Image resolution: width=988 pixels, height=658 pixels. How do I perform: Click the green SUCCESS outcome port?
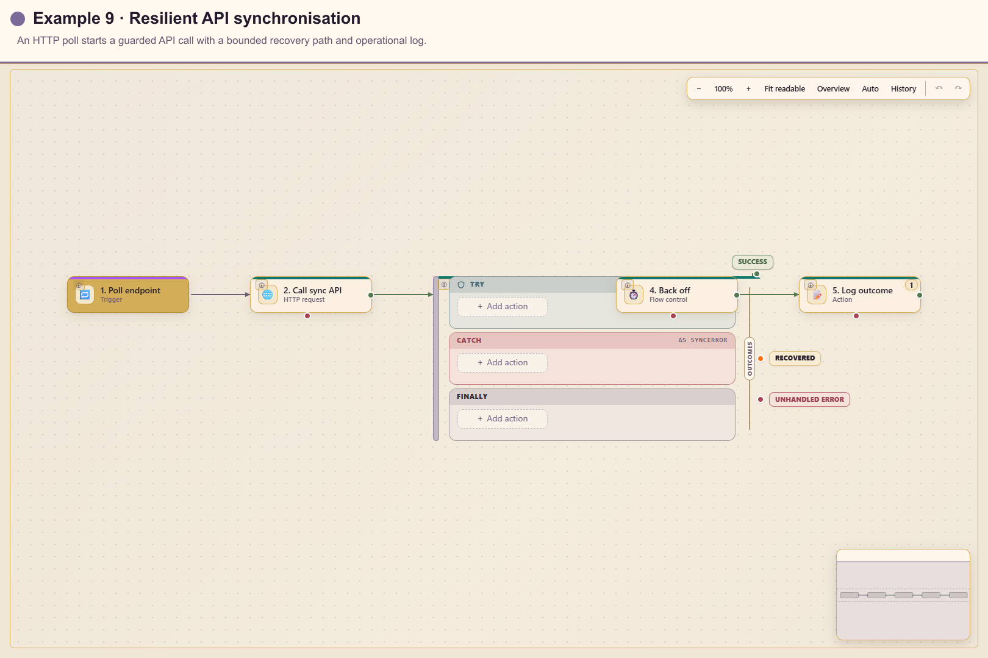point(757,274)
